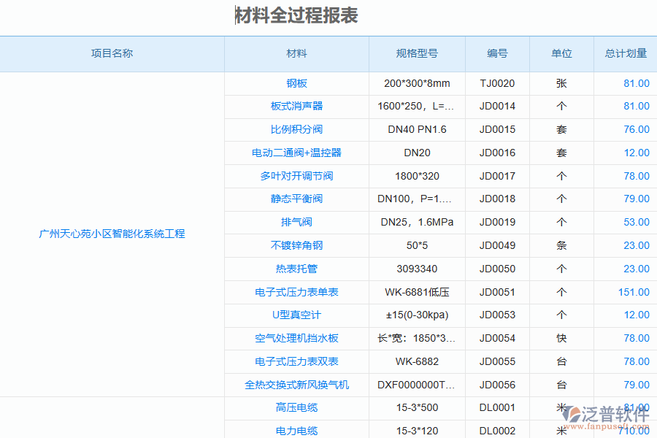Click the 电子式压力表单表 link
This screenshot has height=438, width=657.
[x=295, y=292]
